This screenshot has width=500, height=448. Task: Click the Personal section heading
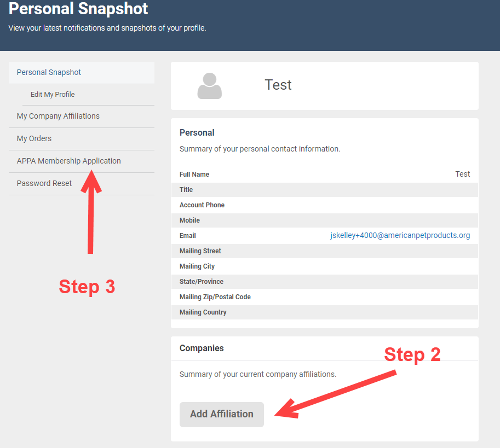click(197, 132)
